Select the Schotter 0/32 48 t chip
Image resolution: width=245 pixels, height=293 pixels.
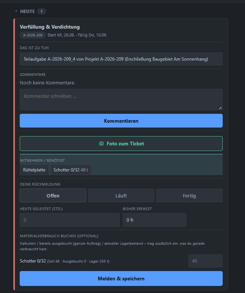pyautogui.click(x=71, y=170)
